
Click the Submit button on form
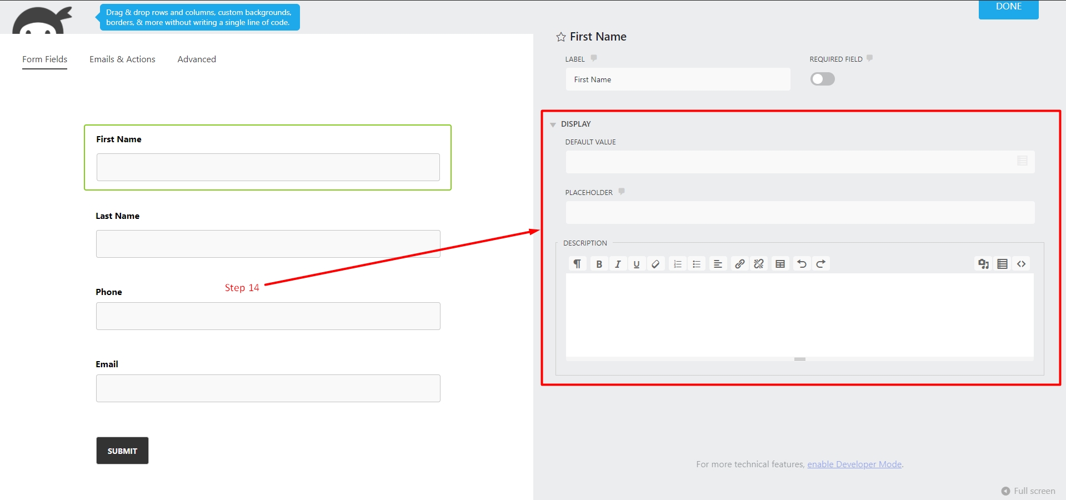122,451
